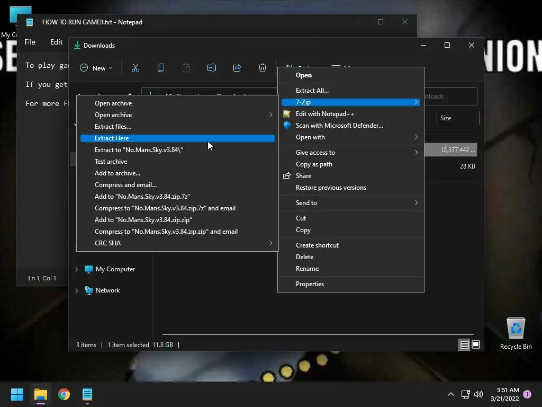Switch to details view icon in status bar

coord(464,344)
